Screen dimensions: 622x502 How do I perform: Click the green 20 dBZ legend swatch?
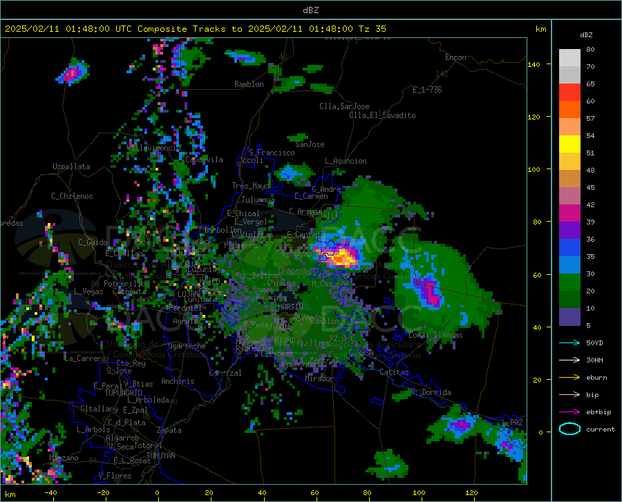pyautogui.click(x=569, y=282)
